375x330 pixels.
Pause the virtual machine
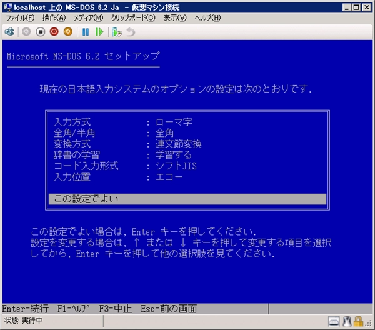coord(86,32)
